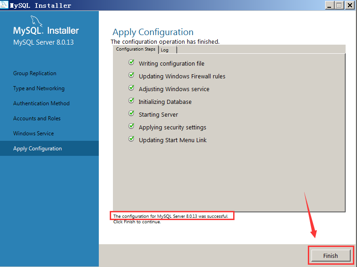Click check icon beside Initializing Database
The width and height of the screenshot is (357, 267).
pyautogui.click(x=131, y=100)
